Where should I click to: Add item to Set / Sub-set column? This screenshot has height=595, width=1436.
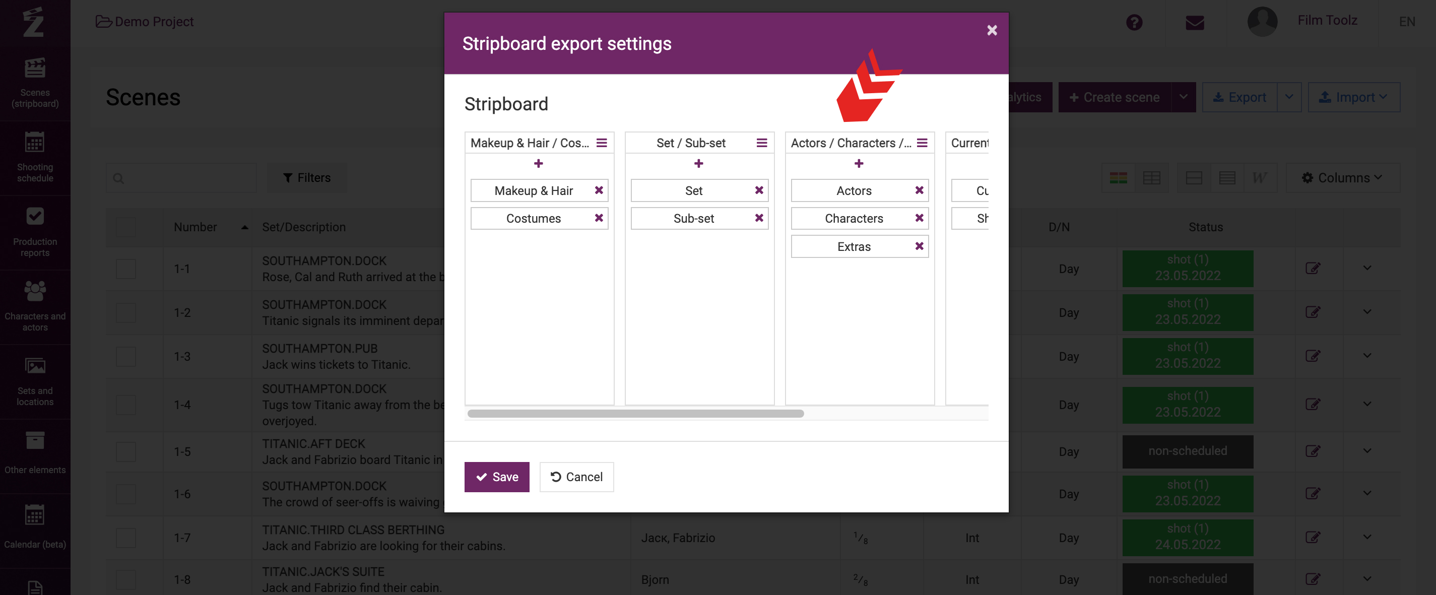[x=698, y=163]
